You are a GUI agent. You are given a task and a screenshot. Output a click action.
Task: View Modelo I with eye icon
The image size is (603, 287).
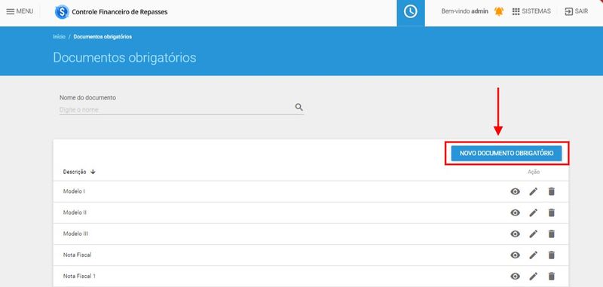[x=515, y=191]
